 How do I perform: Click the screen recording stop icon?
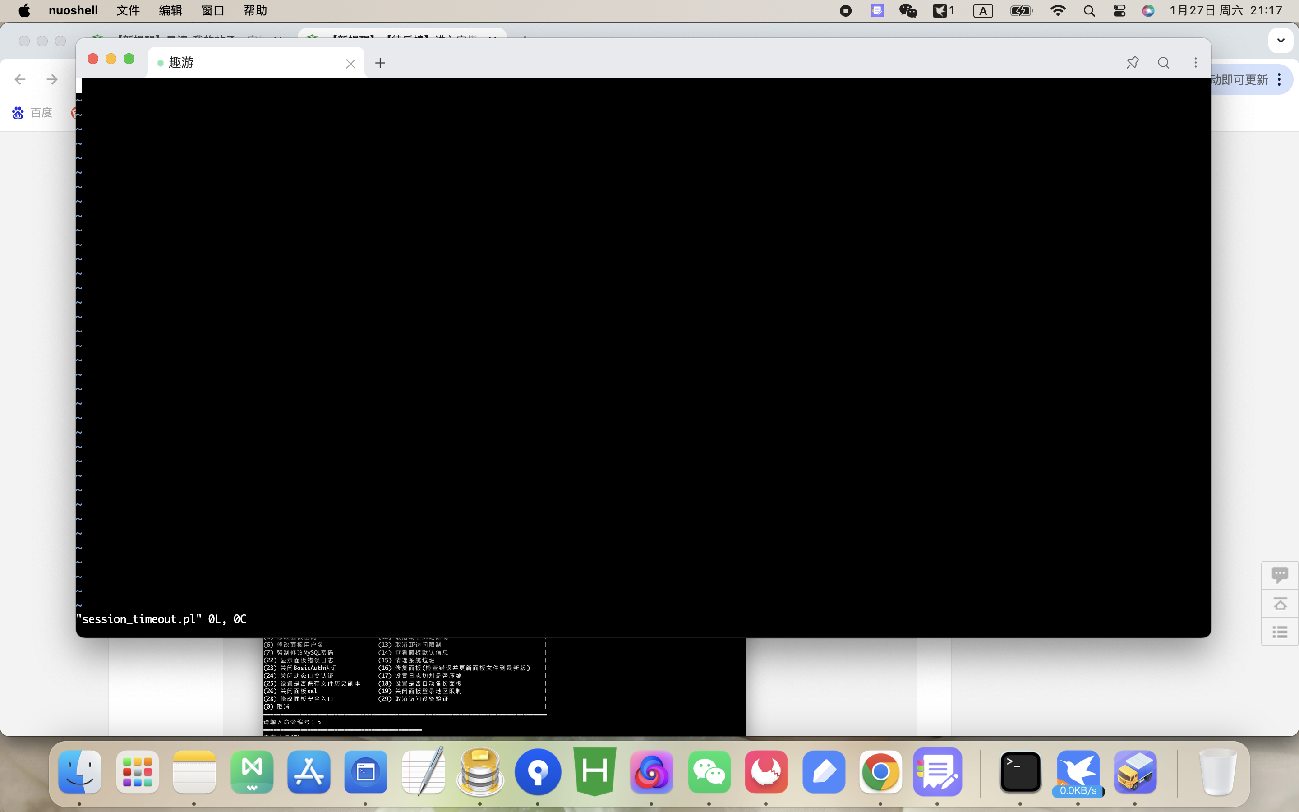pyautogui.click(x=845, y=11)
